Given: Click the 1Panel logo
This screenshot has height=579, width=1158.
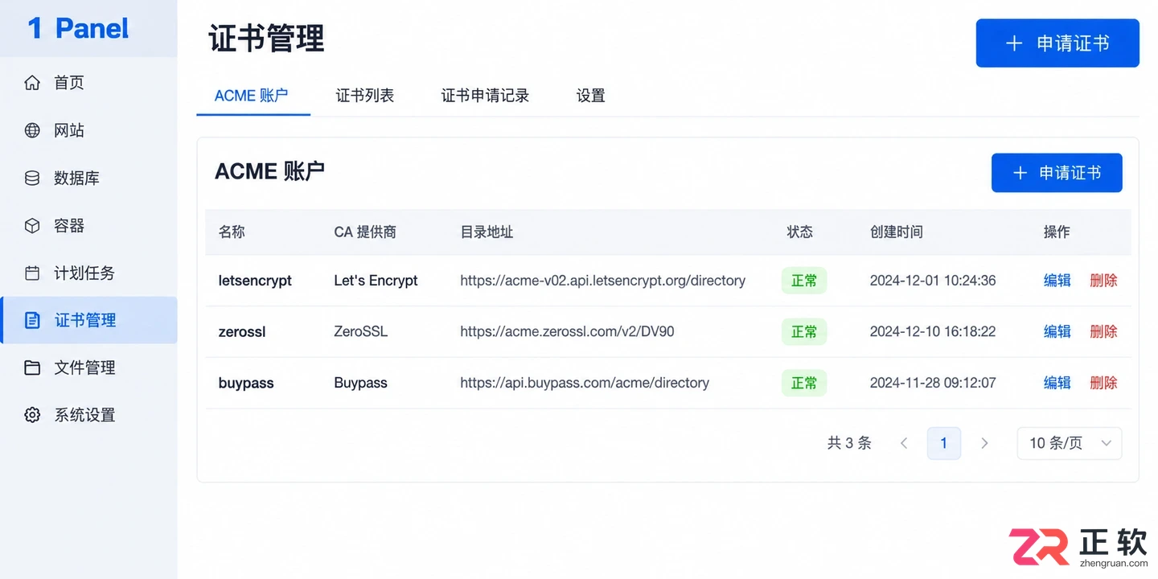Looking at the screenshot, I should (78, 28).
